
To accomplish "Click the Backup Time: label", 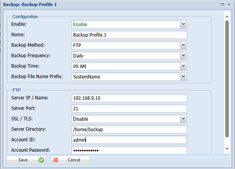I will pos(25,66).
